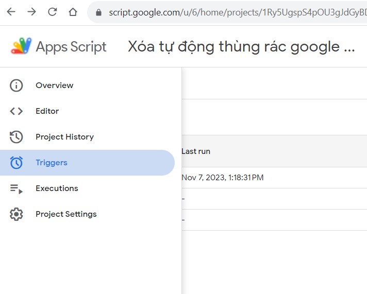Click the Executions list-play icon
Image resolution: width=367 pixels, height=294 pixels.
point(16,189)
